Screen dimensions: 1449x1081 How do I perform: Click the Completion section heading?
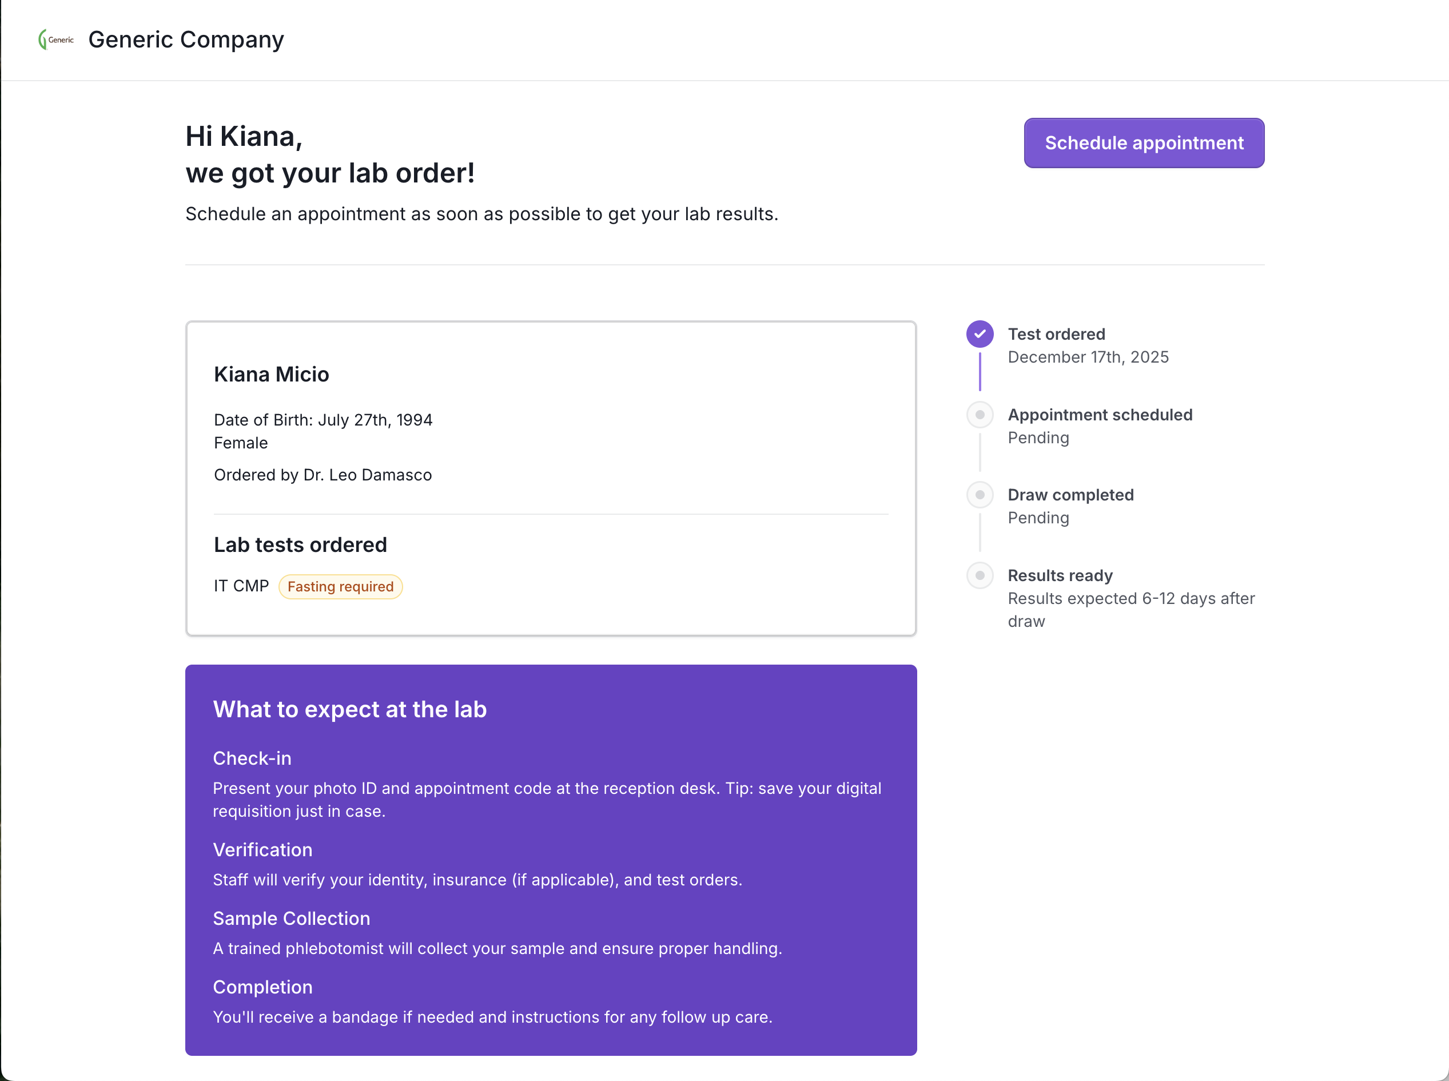[262, 987]
